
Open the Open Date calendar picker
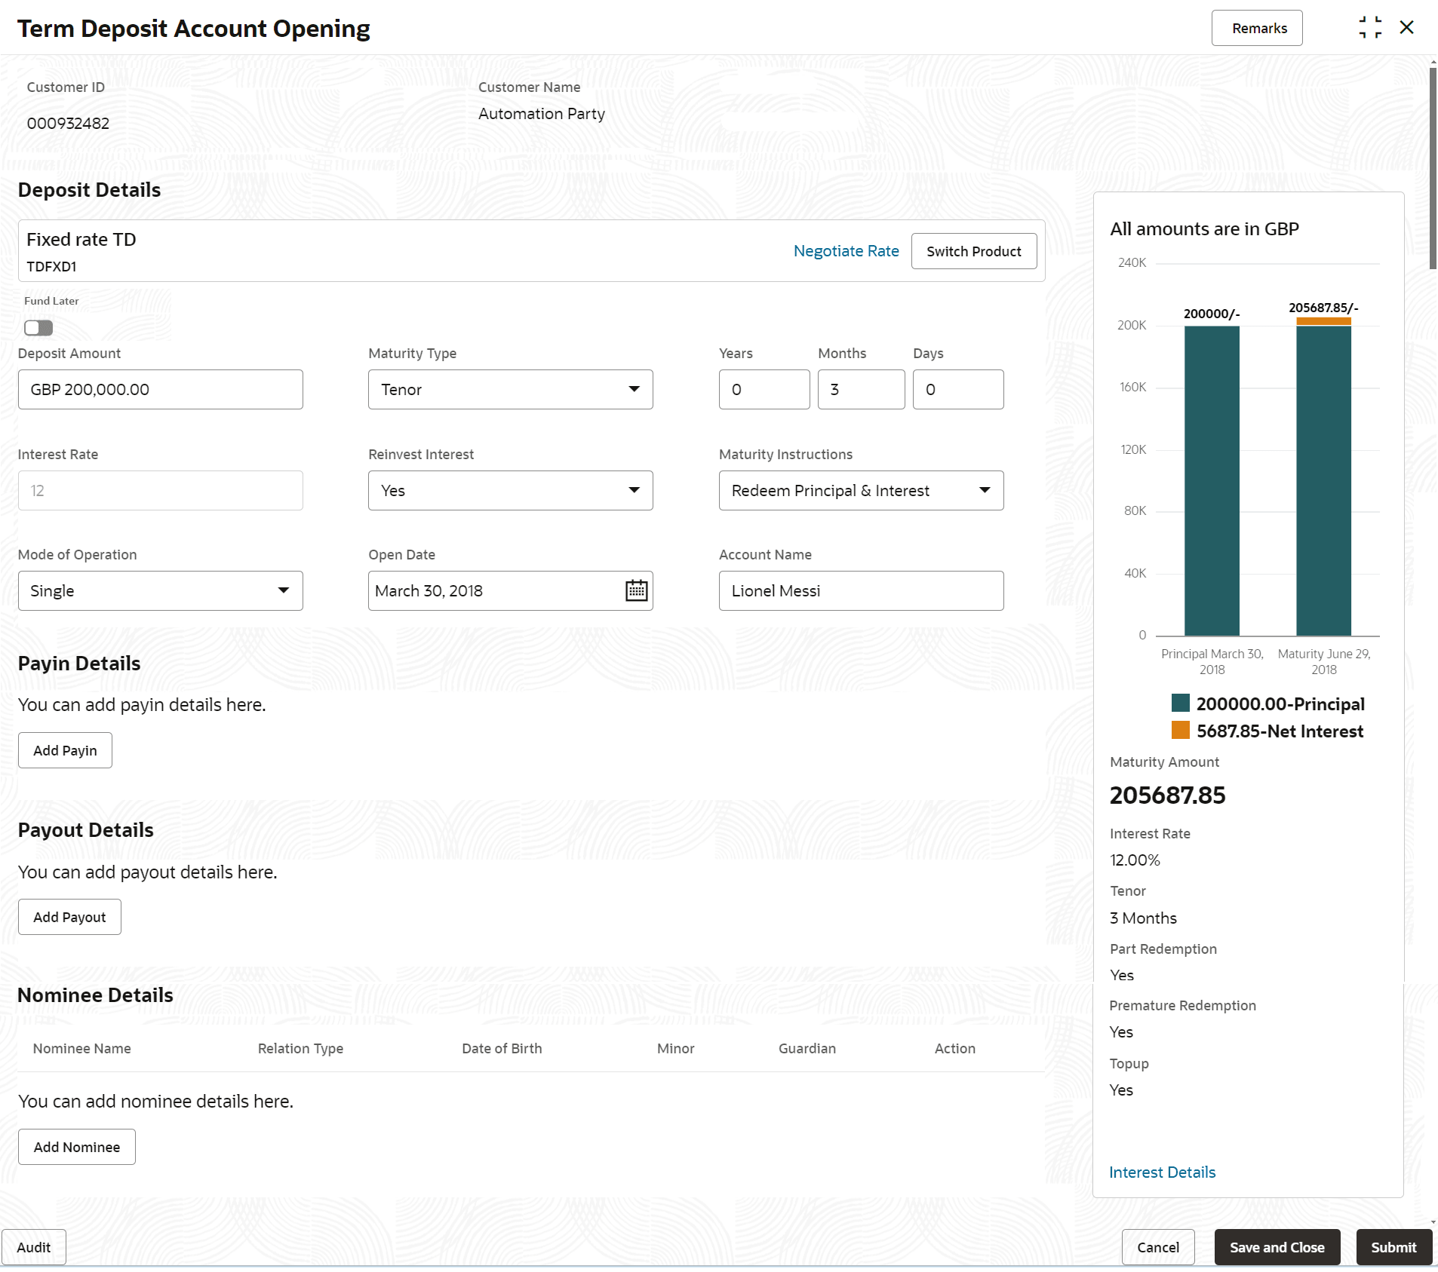[636, 590]
